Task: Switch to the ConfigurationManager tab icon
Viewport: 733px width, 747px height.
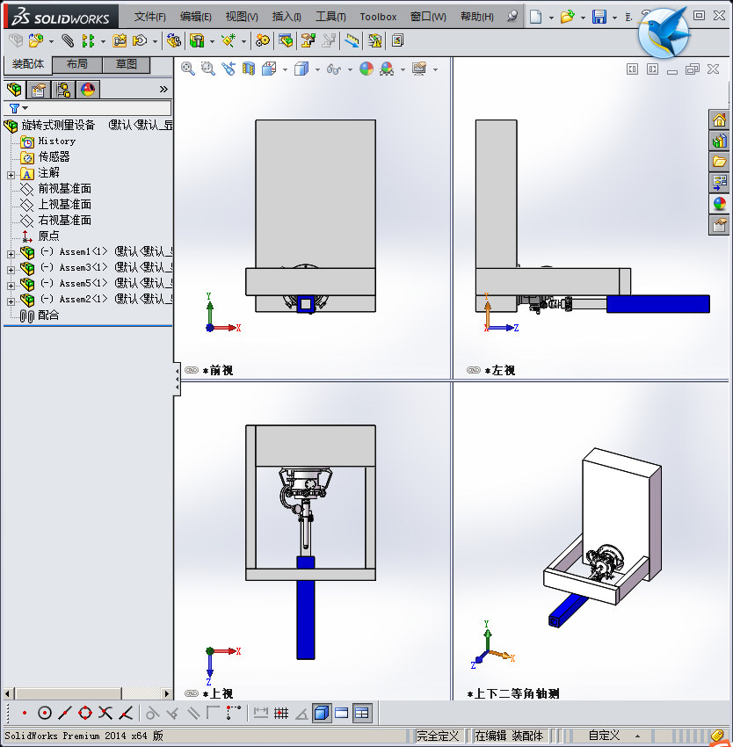Action: [x=63, y=90]
